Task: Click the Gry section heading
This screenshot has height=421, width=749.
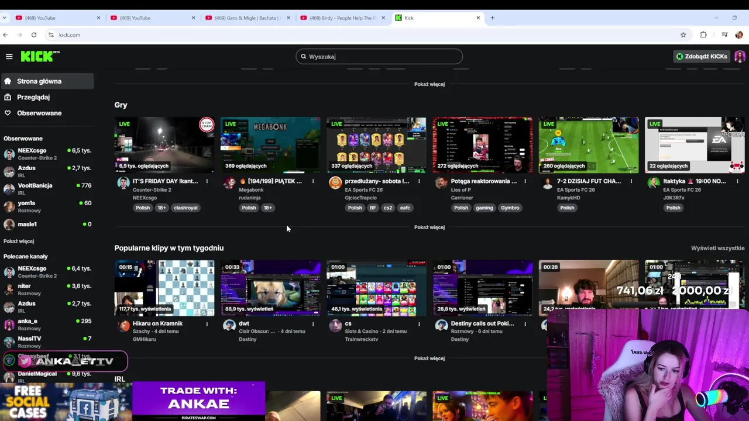Action: pyautogui.click(x=121, y=105)
